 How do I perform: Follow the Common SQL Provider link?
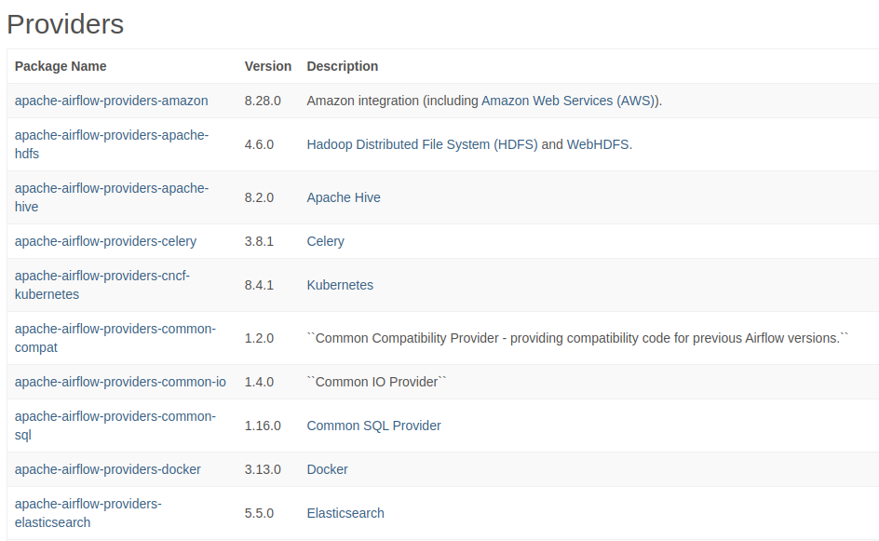[x=373, y=426]
